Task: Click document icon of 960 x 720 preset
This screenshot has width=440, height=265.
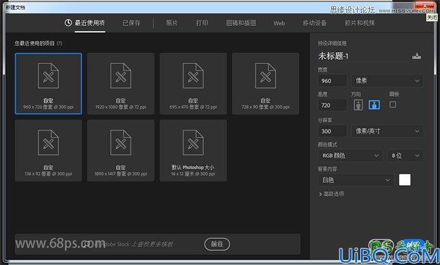Action: pyautogui.click(x=48, y=76)
